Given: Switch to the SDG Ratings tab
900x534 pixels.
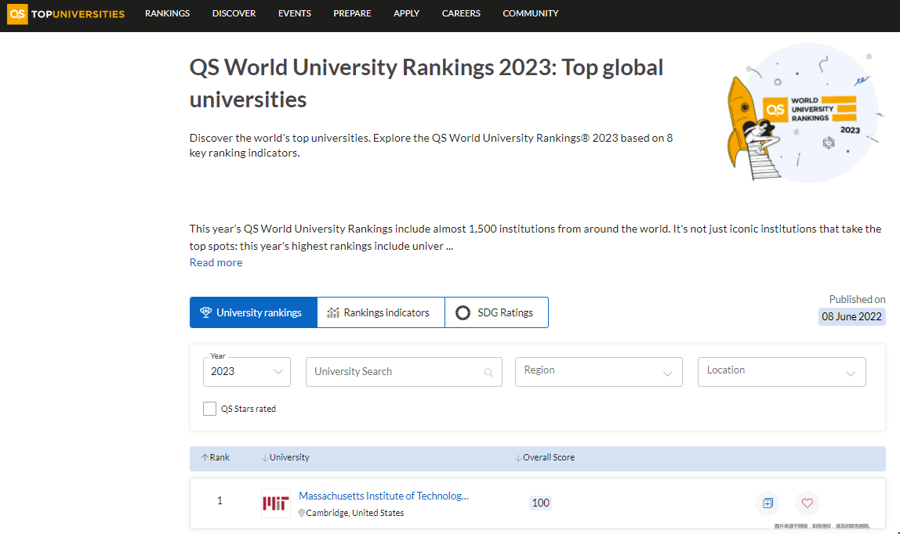Looking at the screenshot, I should pos(496,312).
